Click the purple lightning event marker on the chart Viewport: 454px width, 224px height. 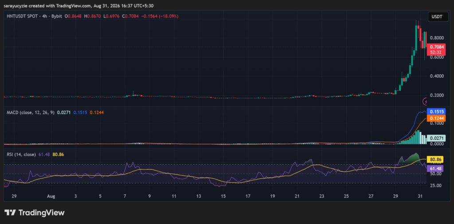[424, 101]
